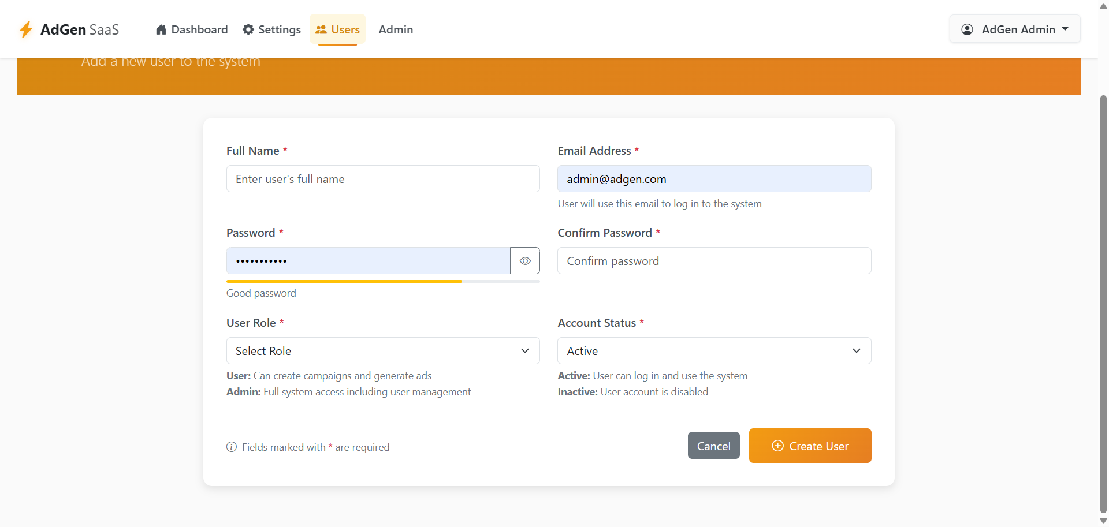This screenshot has height=527, width=1109.
Task: Focus the Confirm Password field
Action: tap(714, 261)
